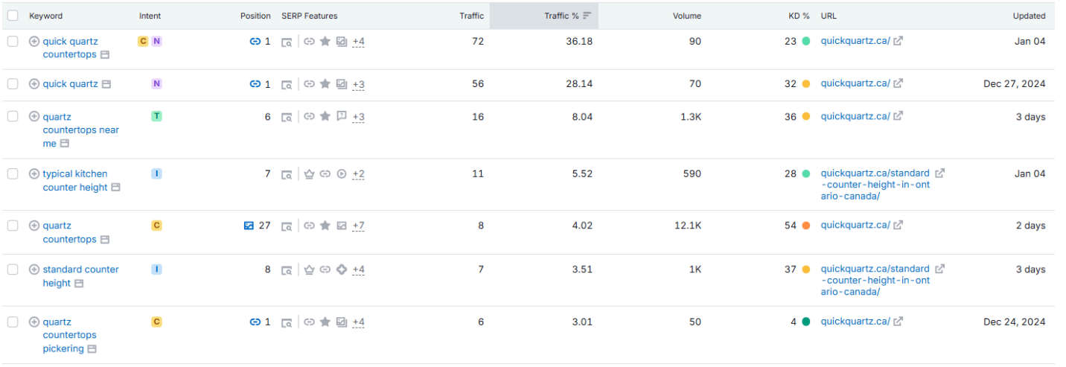Image resolution: width=1066 pixels, height=367 pixels.
Task: Click the SERP page icon after 'quartz countertops pickering'
Action: [x=92, y=349]
